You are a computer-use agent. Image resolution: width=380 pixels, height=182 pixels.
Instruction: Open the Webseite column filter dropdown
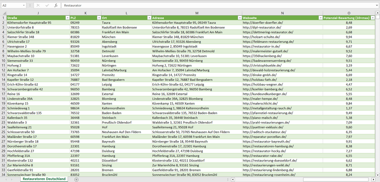[x=320, y=18]
